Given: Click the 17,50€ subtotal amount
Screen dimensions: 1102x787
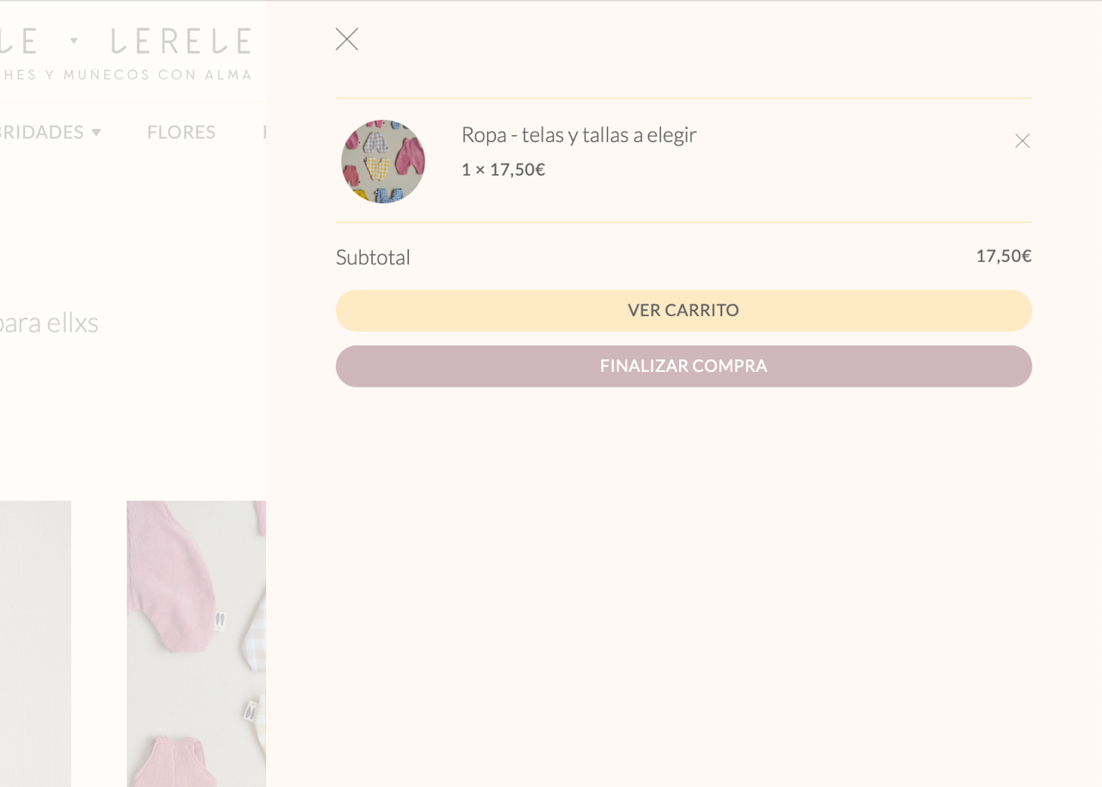Looking at the screenshot, I should click(1003, 256).
